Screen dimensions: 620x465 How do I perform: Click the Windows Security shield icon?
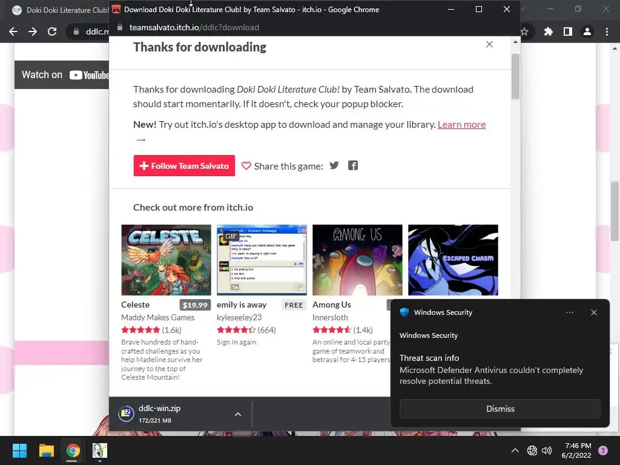coord(404,312)
